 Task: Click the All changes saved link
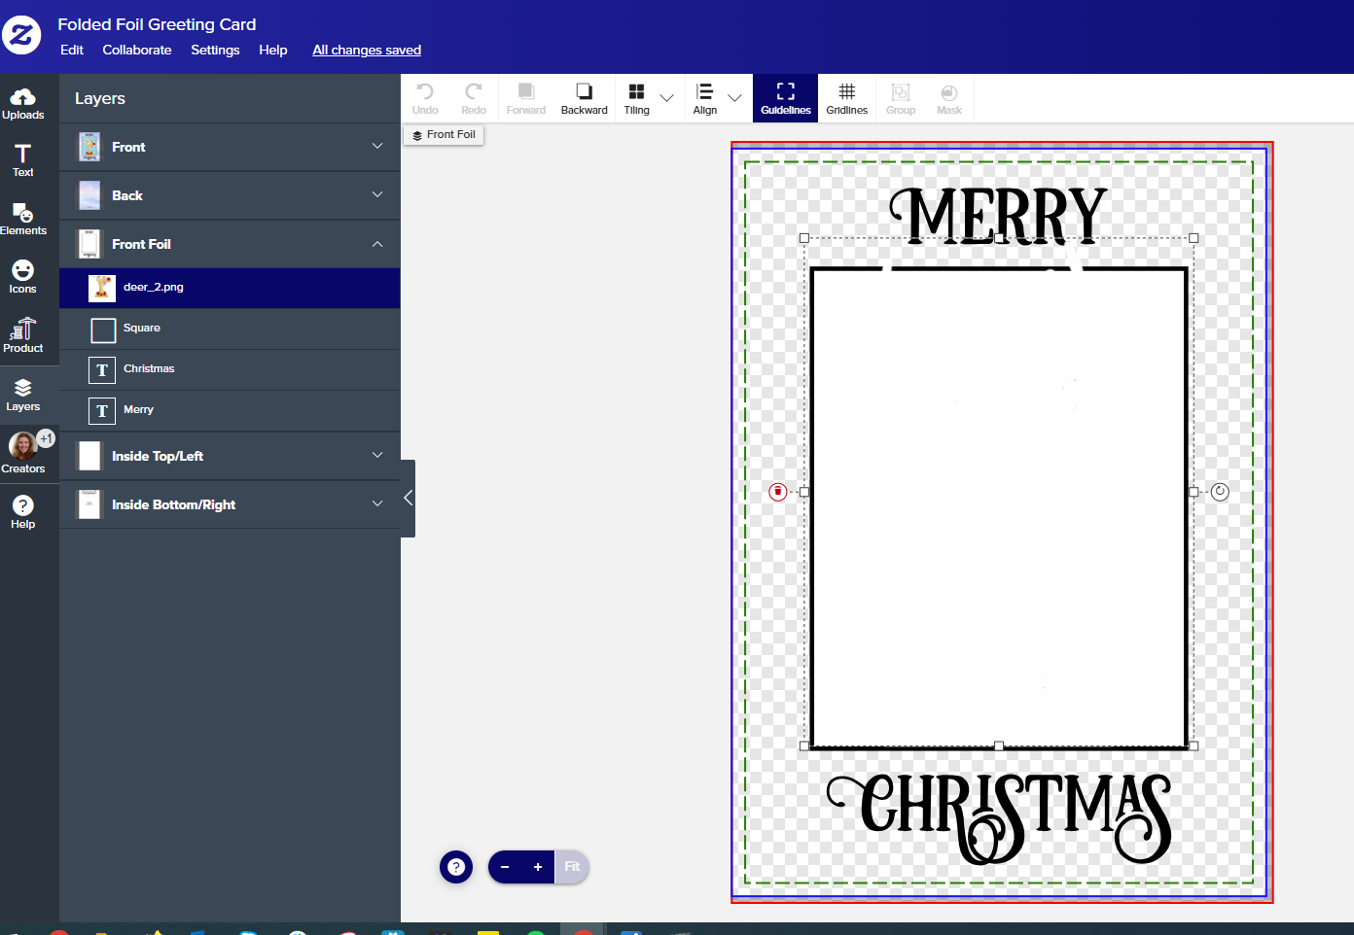click(367, 51)
